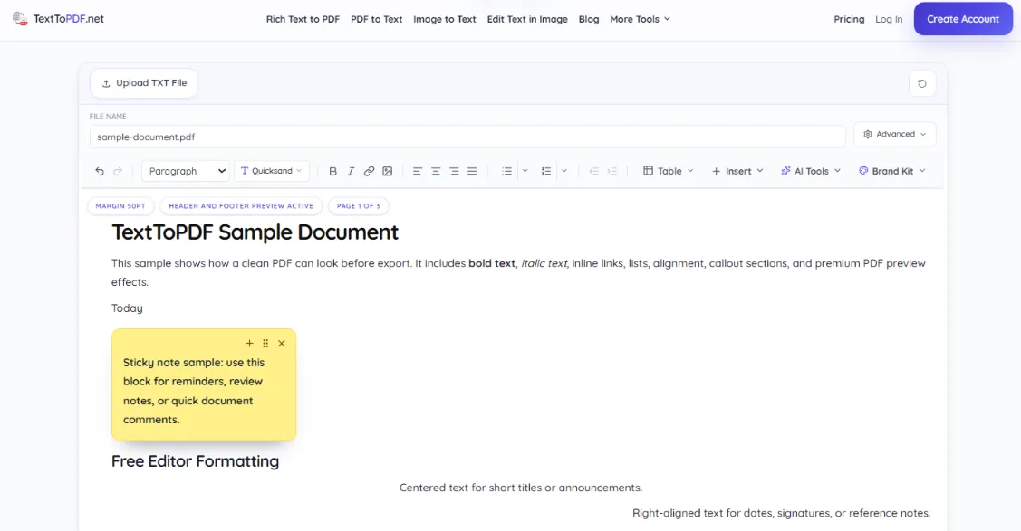This screenshot has height=531, width=1021.
Task: Open the Pricing page
Action: point(849,19)
